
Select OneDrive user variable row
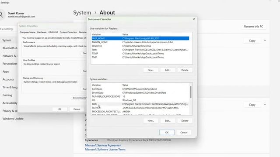coord(140,46)
